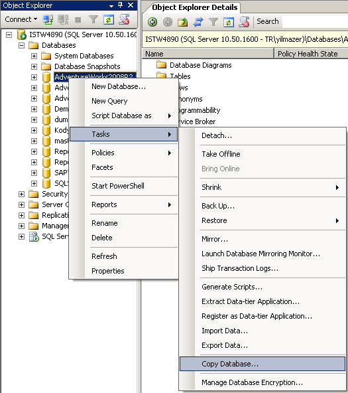Choose Back Up... task
This screenshot has height=393, width=348.
tap(262, 206)
